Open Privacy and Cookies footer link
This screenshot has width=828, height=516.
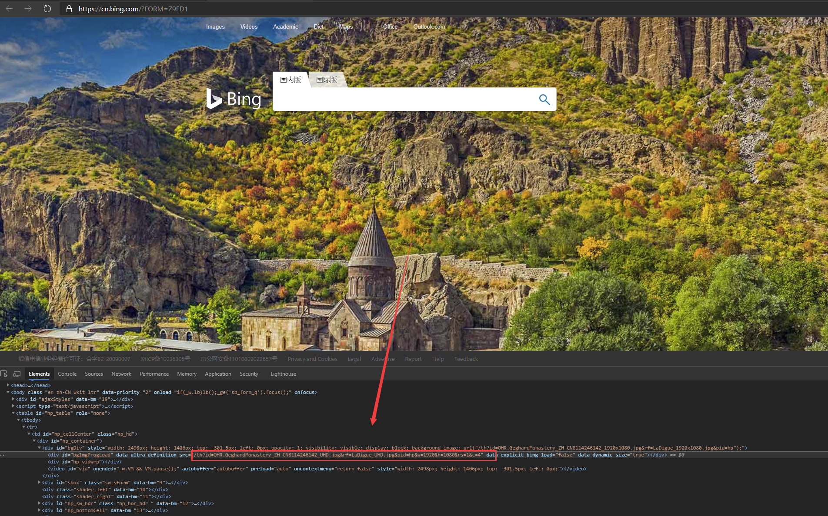click(x=312, y=359)
